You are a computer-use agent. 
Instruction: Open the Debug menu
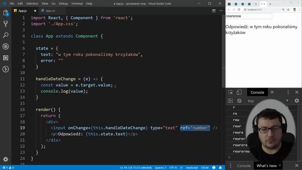click(63, 3)
